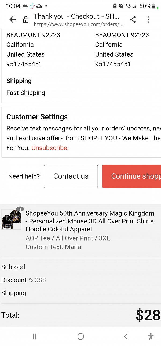Unsubscribe from text message updates

(50, 148)
